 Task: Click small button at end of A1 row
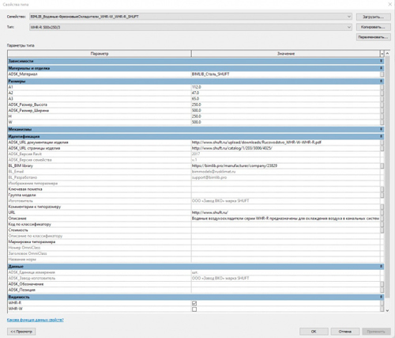point(382,87)
